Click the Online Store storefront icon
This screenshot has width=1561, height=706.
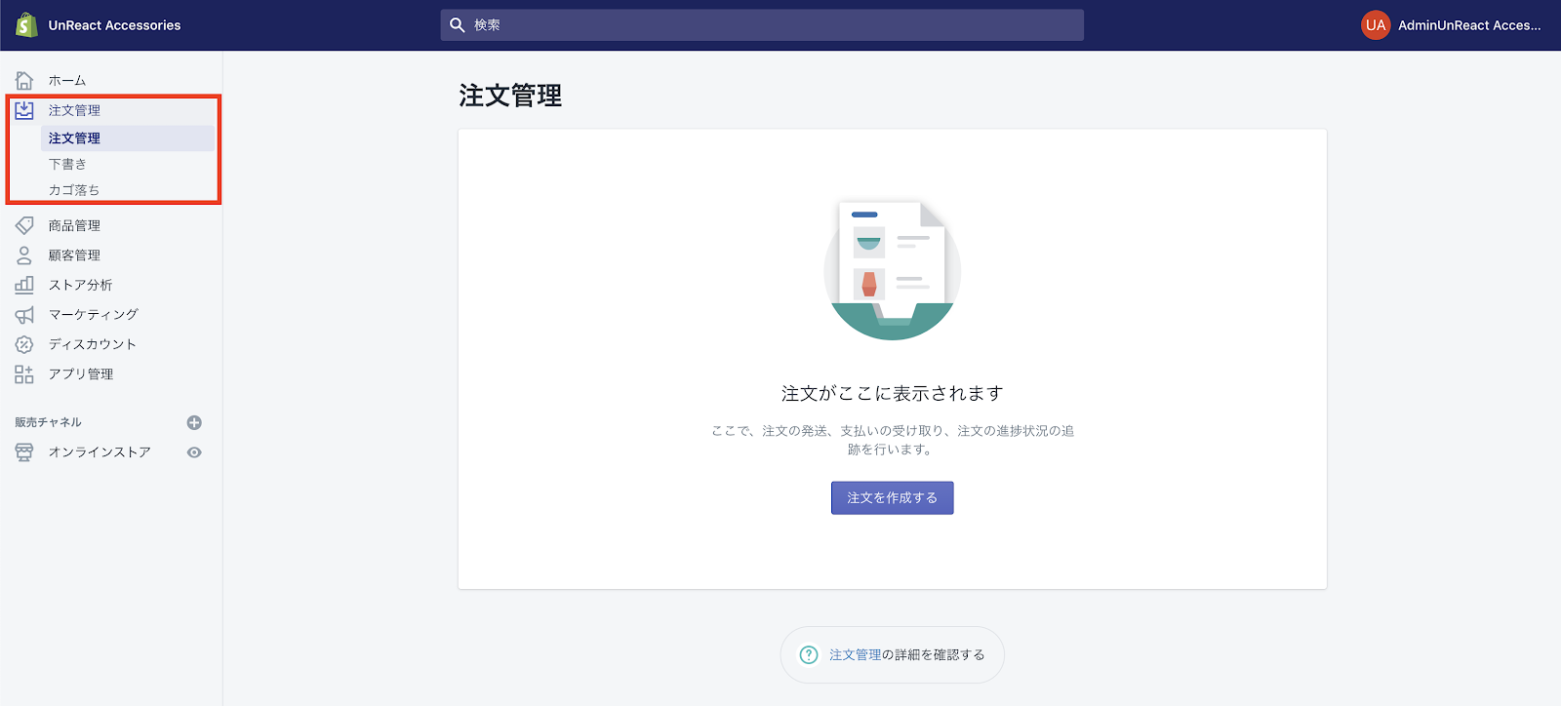point(24,452)
